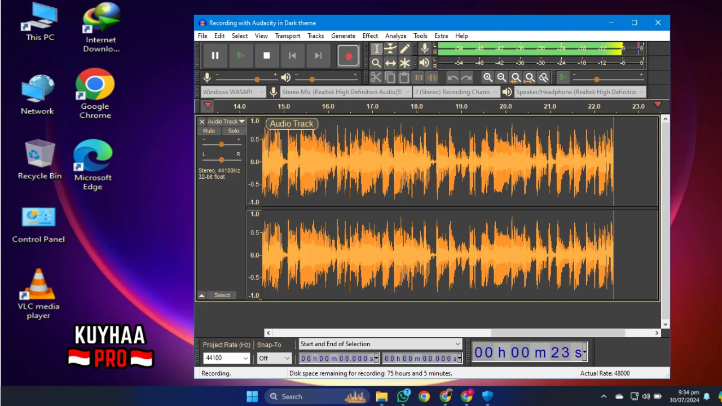Open the Snap-To Off dropdown
This screenshot has width=722, height=406.
[275, 358]
